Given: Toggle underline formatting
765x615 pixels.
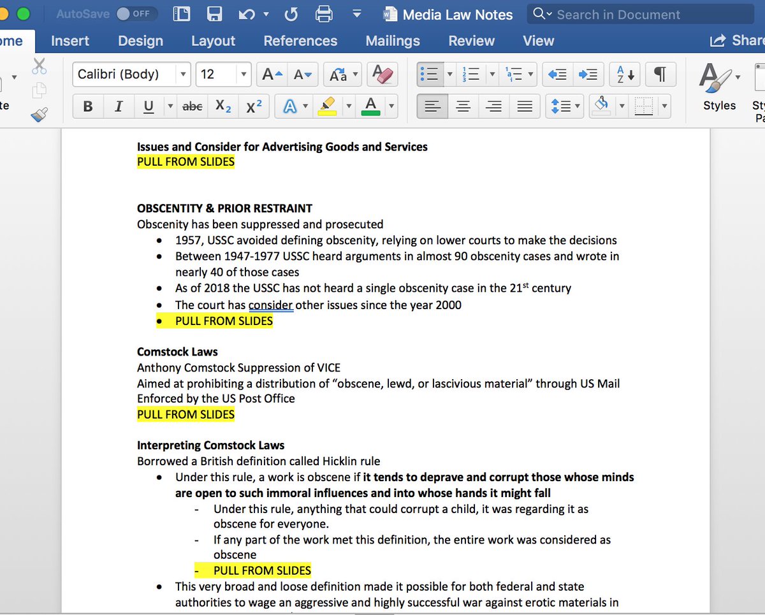Looking at the screenshot, I should pyautogui.click(x=149, y=106).
